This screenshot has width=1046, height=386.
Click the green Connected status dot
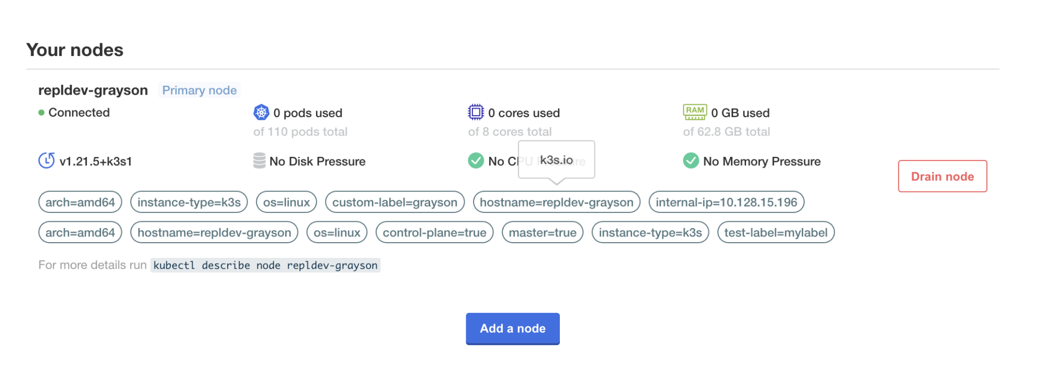41,112
